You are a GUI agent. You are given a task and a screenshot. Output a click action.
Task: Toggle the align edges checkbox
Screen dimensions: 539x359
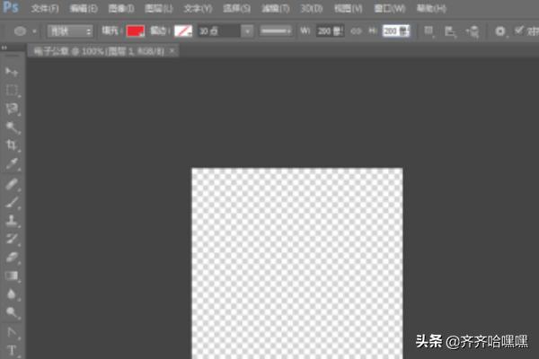click(519, 31)
